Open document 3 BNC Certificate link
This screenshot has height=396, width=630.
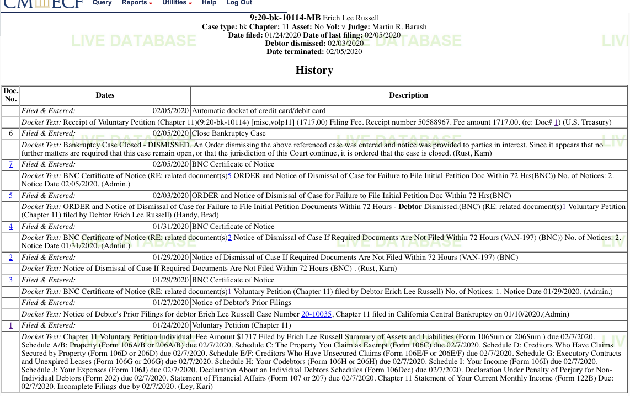[x=11, y=280]
